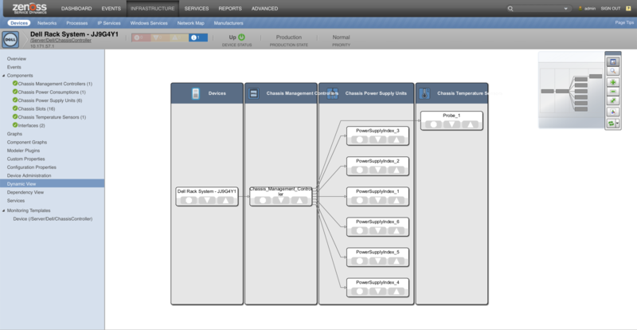This screenshot has width=637, height=330.
Task: Open the Device Administration page
Action: [x=29, y=176]
